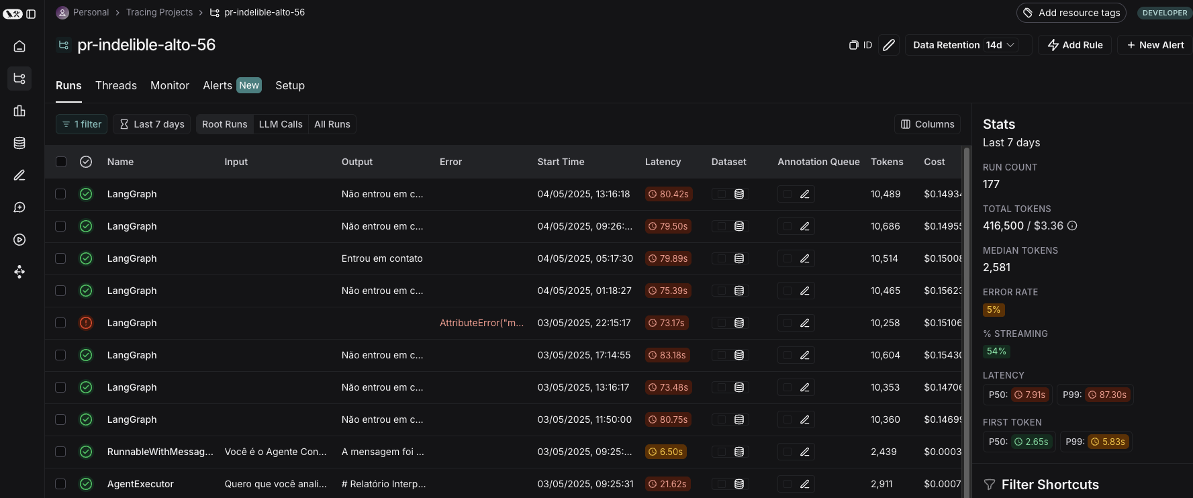Open the Alerts tab

pos(232,86)
